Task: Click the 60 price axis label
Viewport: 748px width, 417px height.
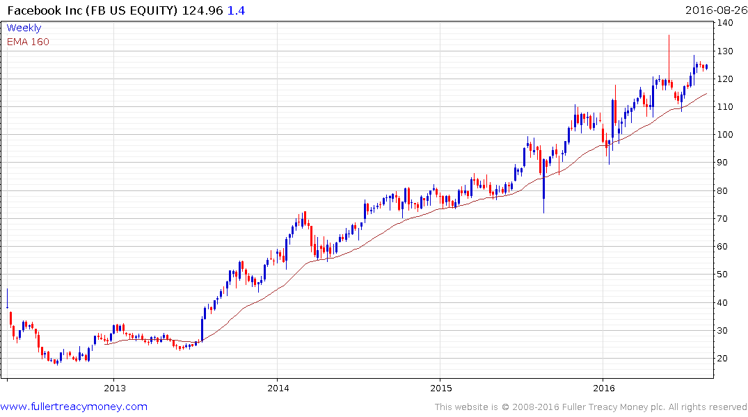Action: [723, 247]
